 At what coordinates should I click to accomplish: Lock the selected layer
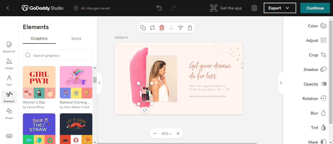pyautogui.click(x=190, y=28)
